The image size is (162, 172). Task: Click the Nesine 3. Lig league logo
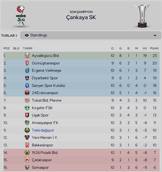point(21,16)
